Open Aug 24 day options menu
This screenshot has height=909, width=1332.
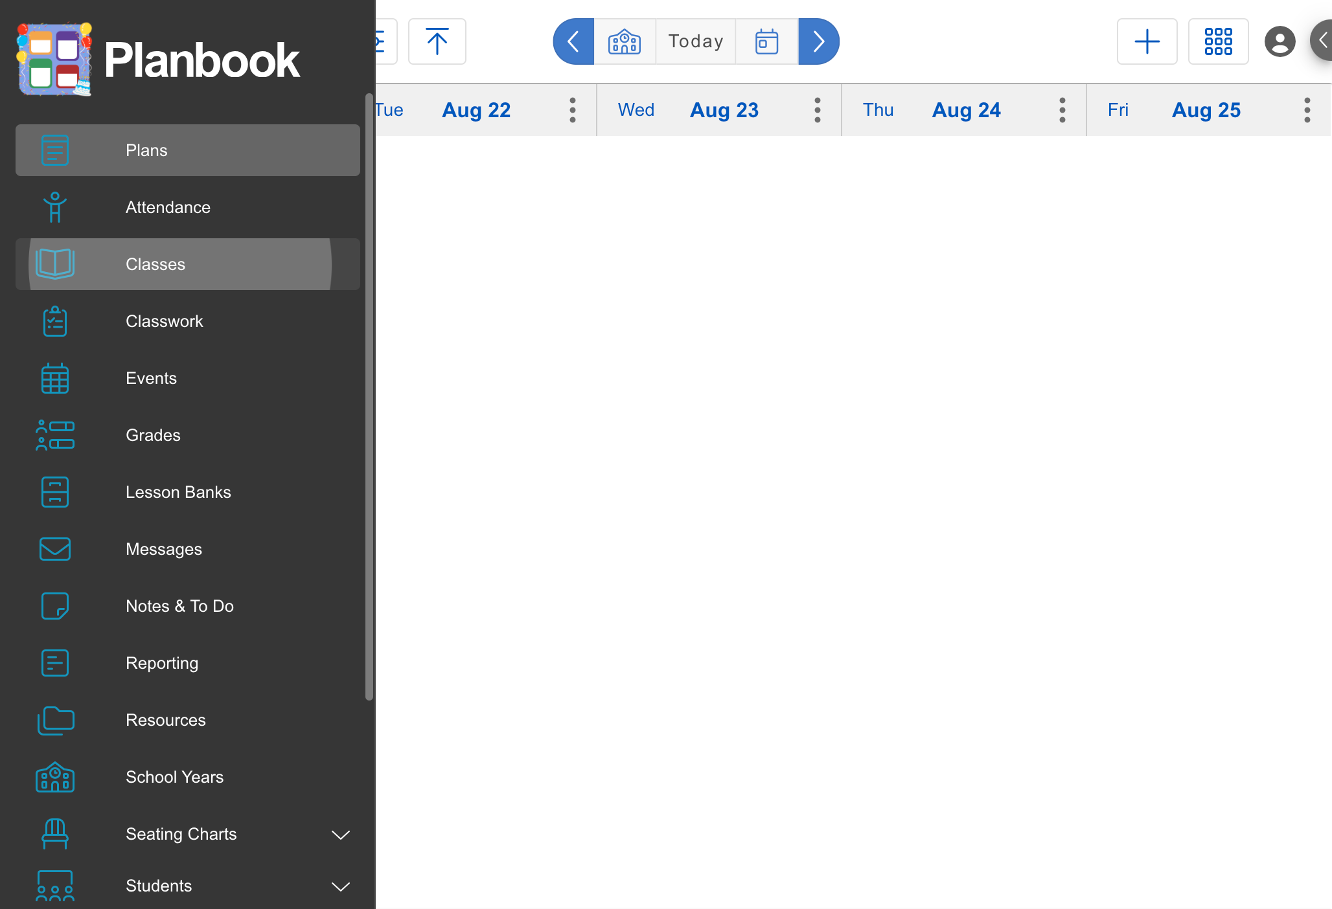[1062, 110]
